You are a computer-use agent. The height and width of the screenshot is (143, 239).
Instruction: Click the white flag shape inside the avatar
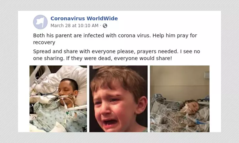(40, 22)
